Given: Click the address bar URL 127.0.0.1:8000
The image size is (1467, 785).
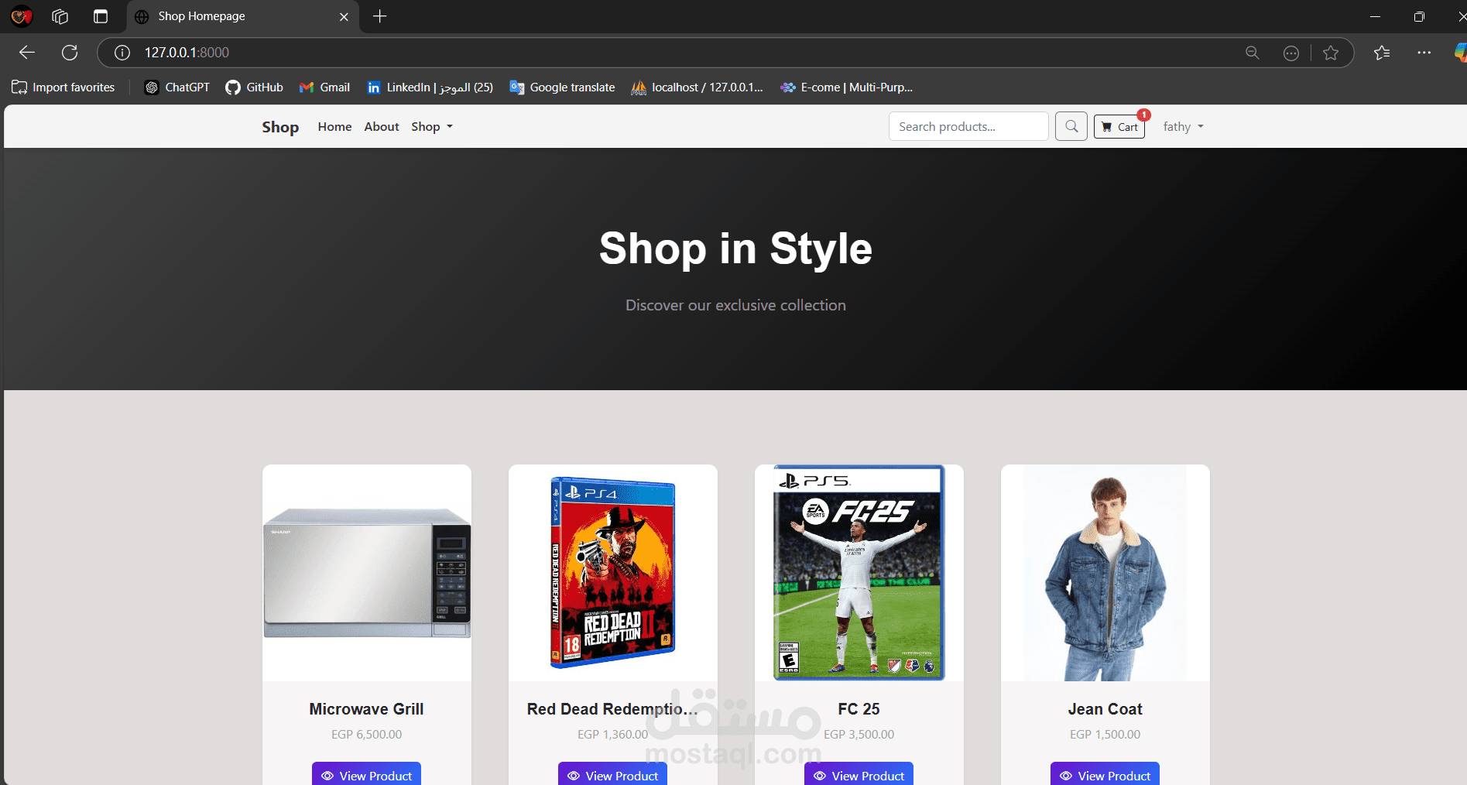Looking at the screenshot, I should [x=187, y=53].
